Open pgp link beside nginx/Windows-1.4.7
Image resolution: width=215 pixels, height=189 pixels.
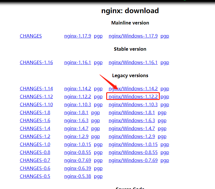point(162,129)
